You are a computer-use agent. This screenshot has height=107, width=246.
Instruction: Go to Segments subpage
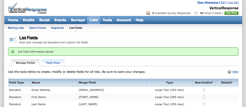[x=57, y=28]
